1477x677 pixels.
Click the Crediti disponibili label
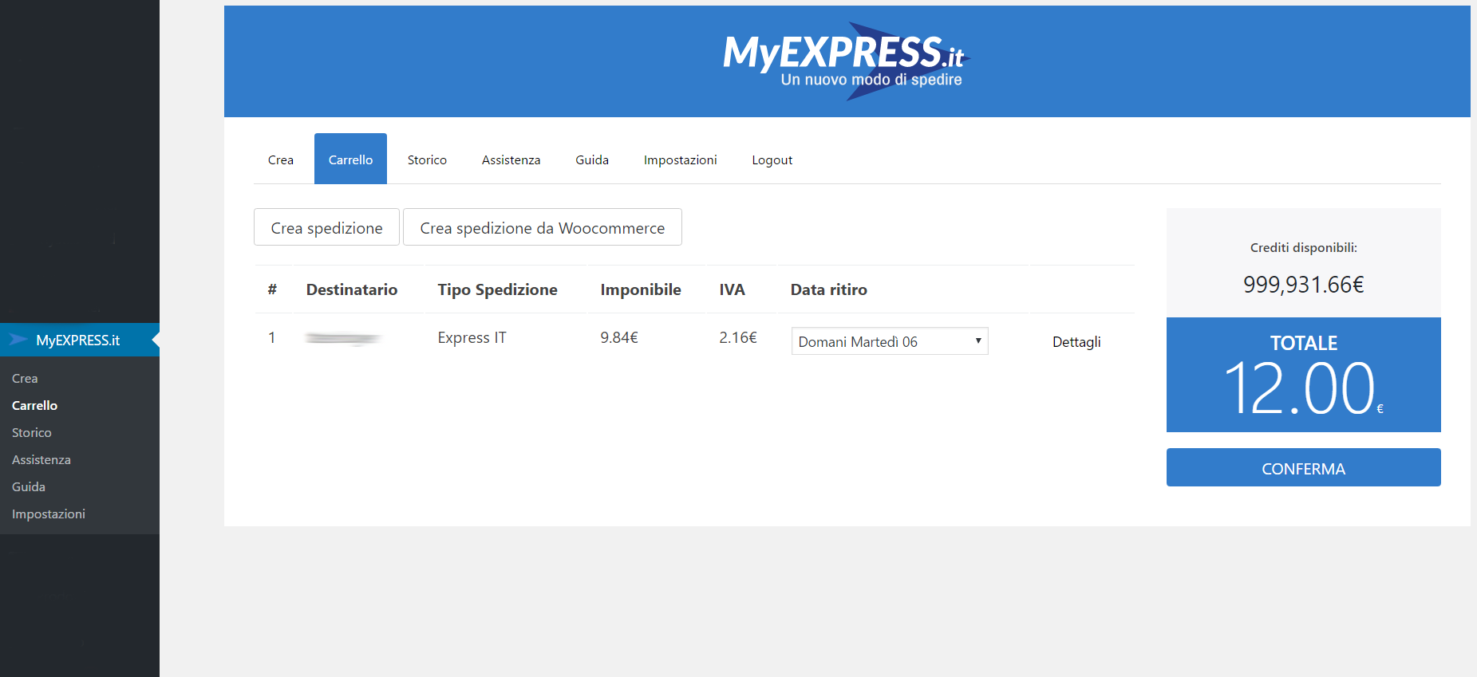(x=1304, y=247)
